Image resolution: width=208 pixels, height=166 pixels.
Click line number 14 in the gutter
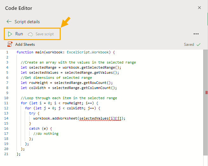pyautogui.click(x=6, y=118)
